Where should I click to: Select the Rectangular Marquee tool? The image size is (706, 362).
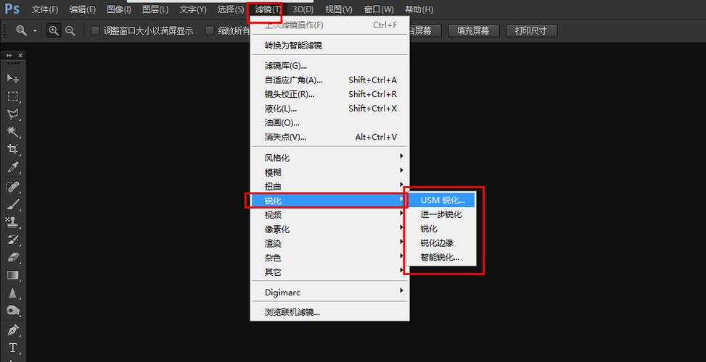(12, 96)
